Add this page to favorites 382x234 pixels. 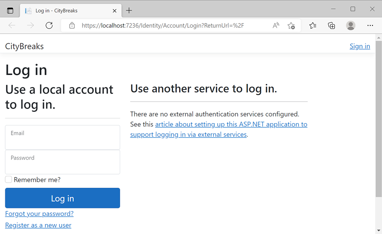point(291,26)
